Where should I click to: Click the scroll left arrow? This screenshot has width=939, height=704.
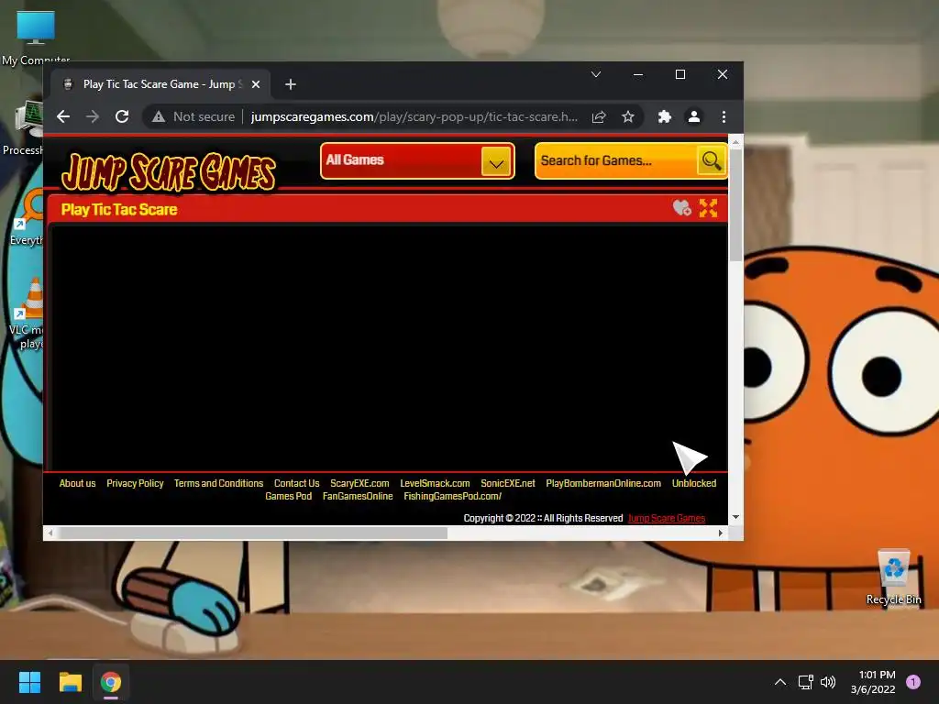(x=51, y=533)
